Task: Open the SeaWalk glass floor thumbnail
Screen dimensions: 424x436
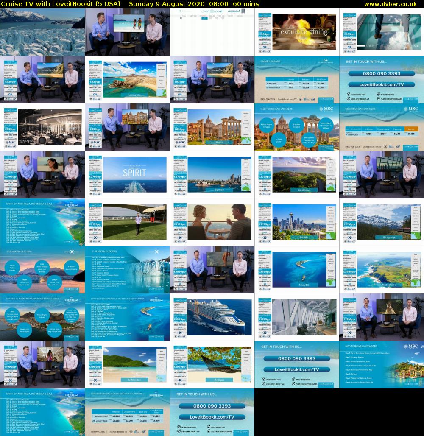Action: click(382, 32)
